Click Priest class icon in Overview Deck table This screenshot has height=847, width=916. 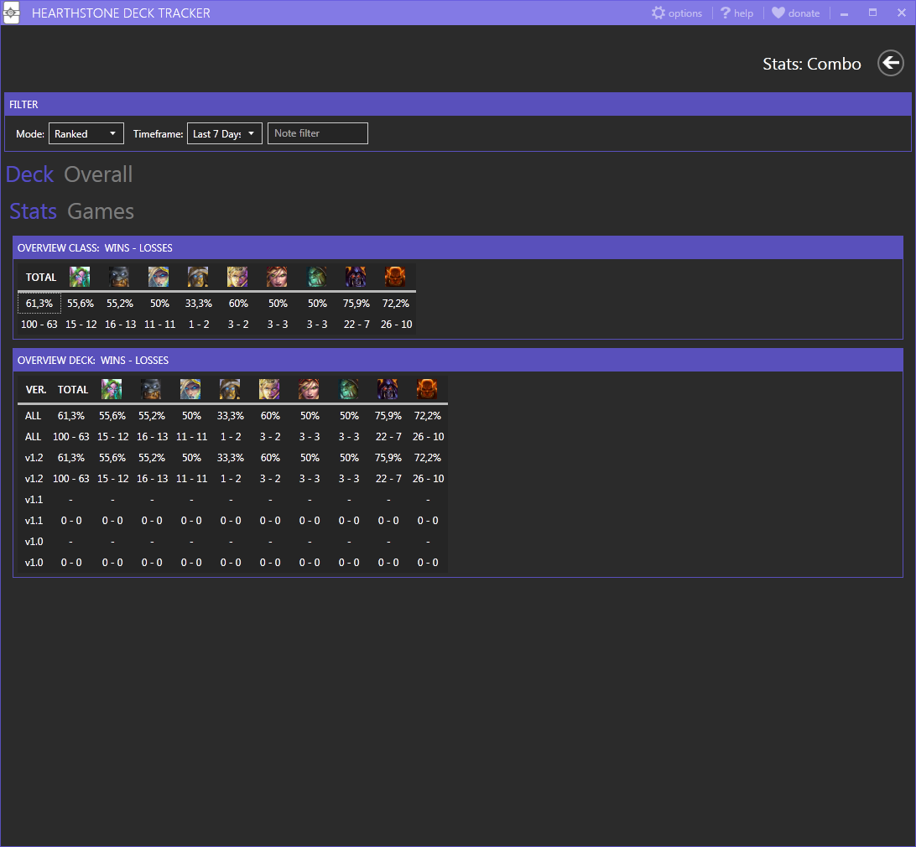[x=269, y=389]
